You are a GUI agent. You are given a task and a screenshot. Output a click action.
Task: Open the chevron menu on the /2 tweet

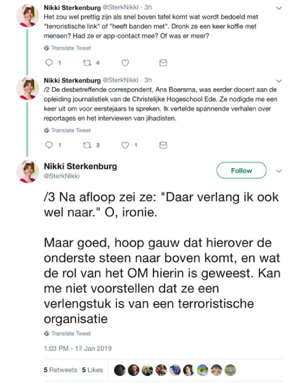click(279, 81)
